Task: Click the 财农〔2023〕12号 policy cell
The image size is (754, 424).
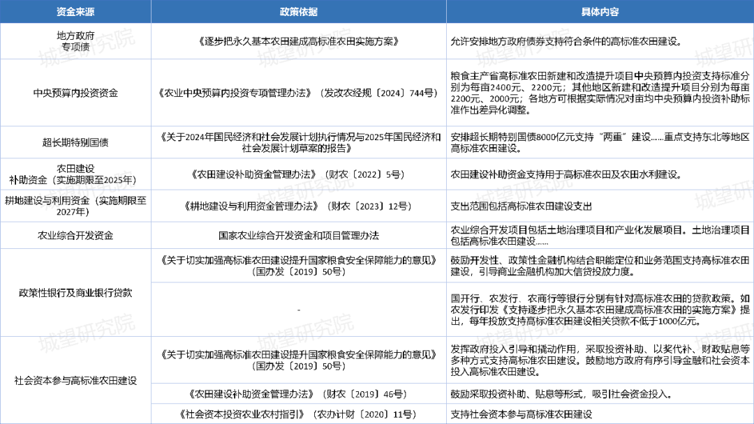Action: (298, 206)
